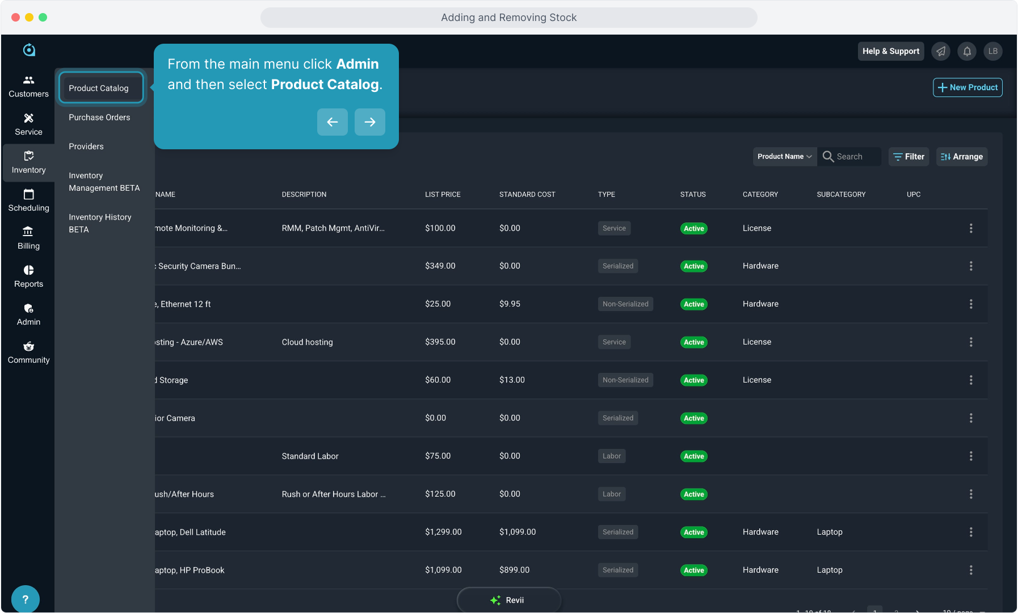This screenshot has height=613, width=1018.
Task: Open Reports from the sidebar
Action: tap(28, 276)
